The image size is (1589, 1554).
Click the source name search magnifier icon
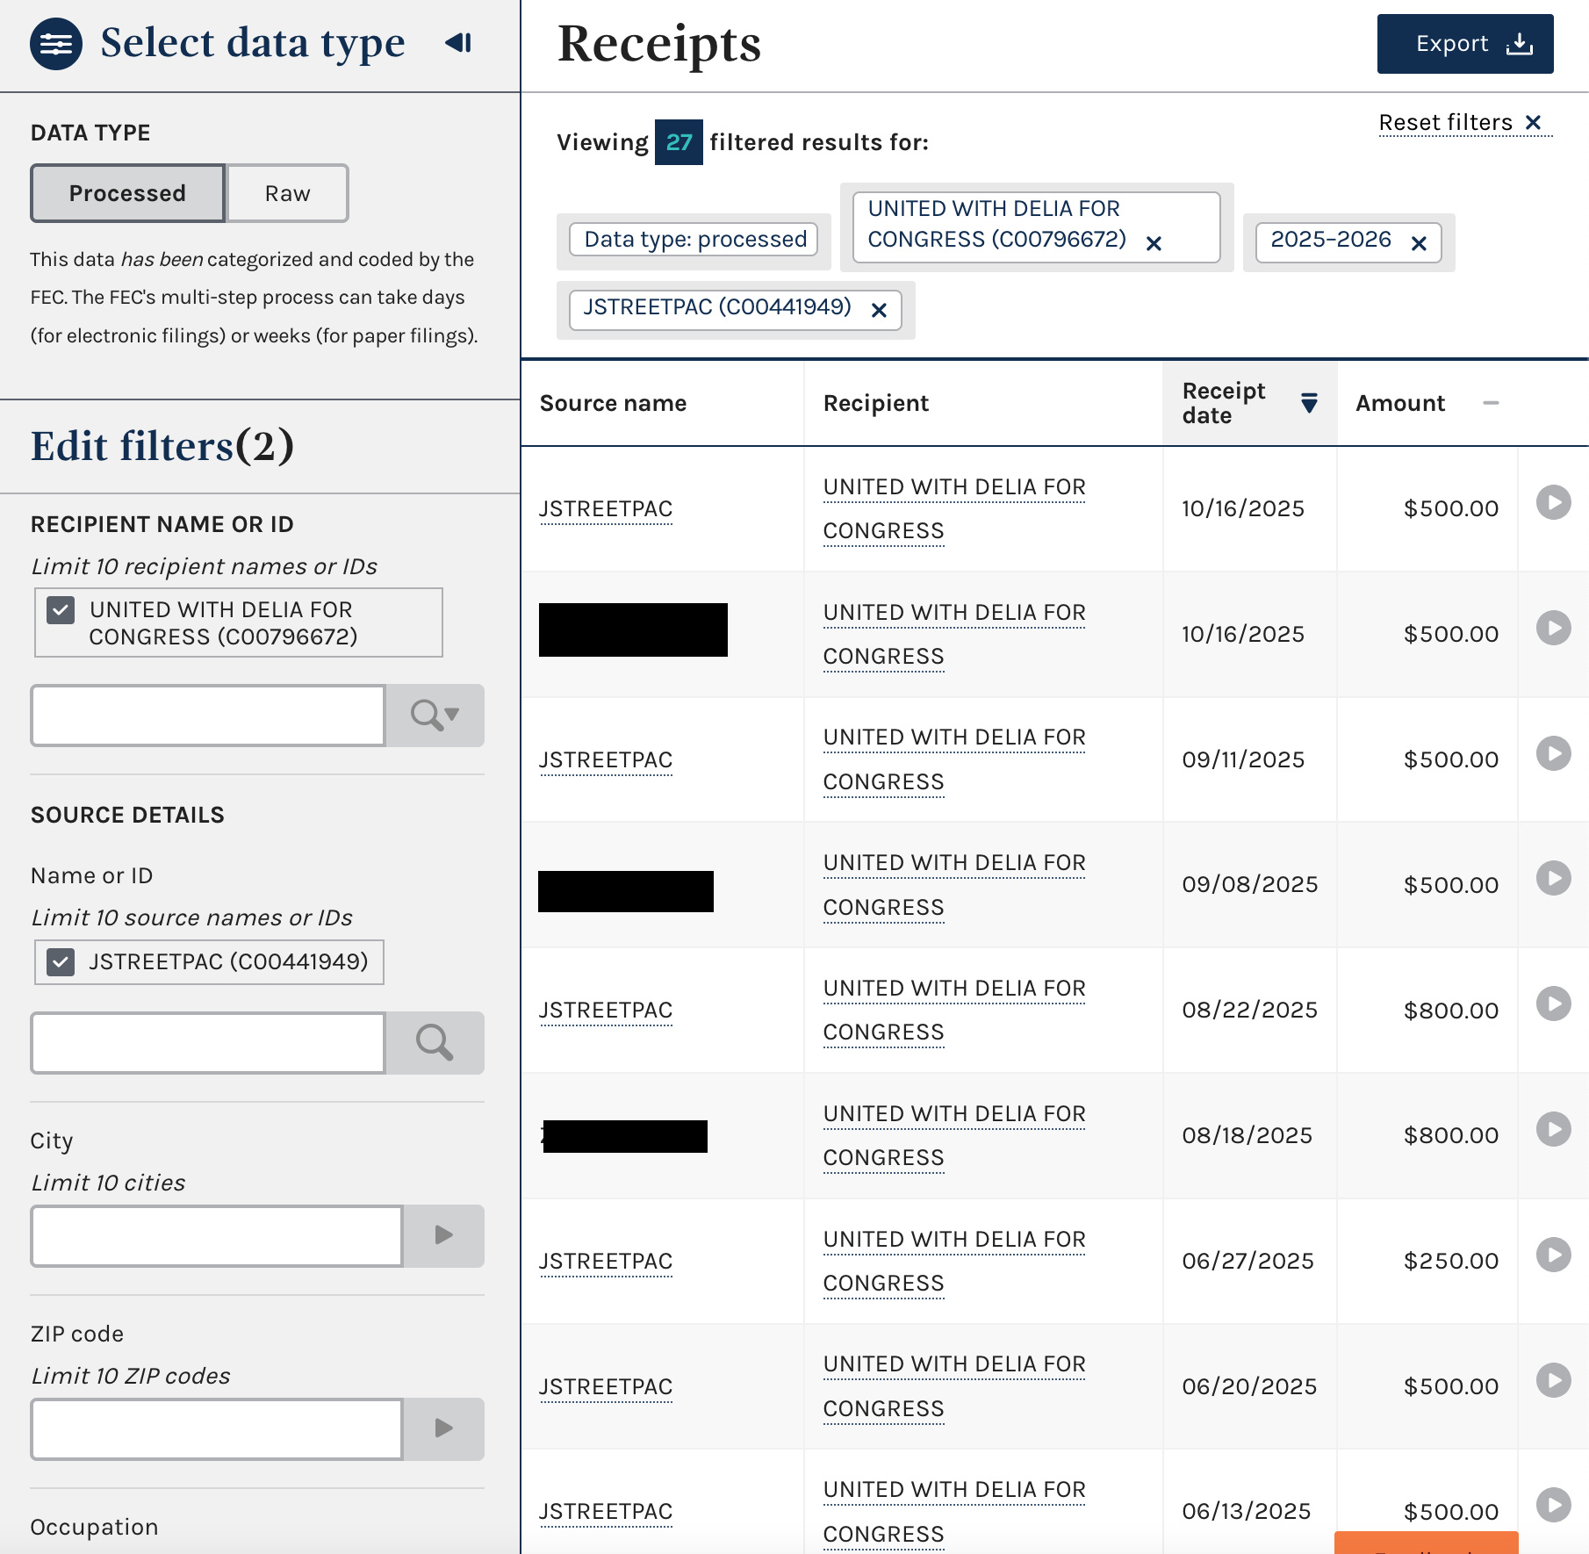435,1043
